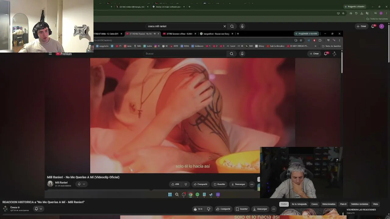The image size is (390, 219).
Task: Open a new tab in the inner browser
Action: (238, 34)
